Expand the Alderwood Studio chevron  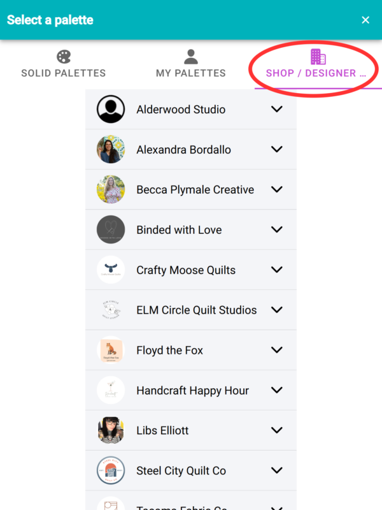[276, 109]
